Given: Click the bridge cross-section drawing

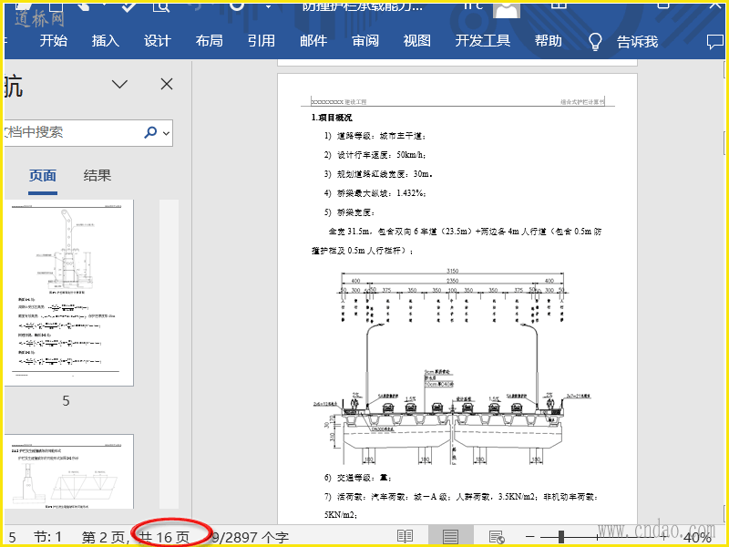Looking at the screenshot, I should (x=452, y=366).
